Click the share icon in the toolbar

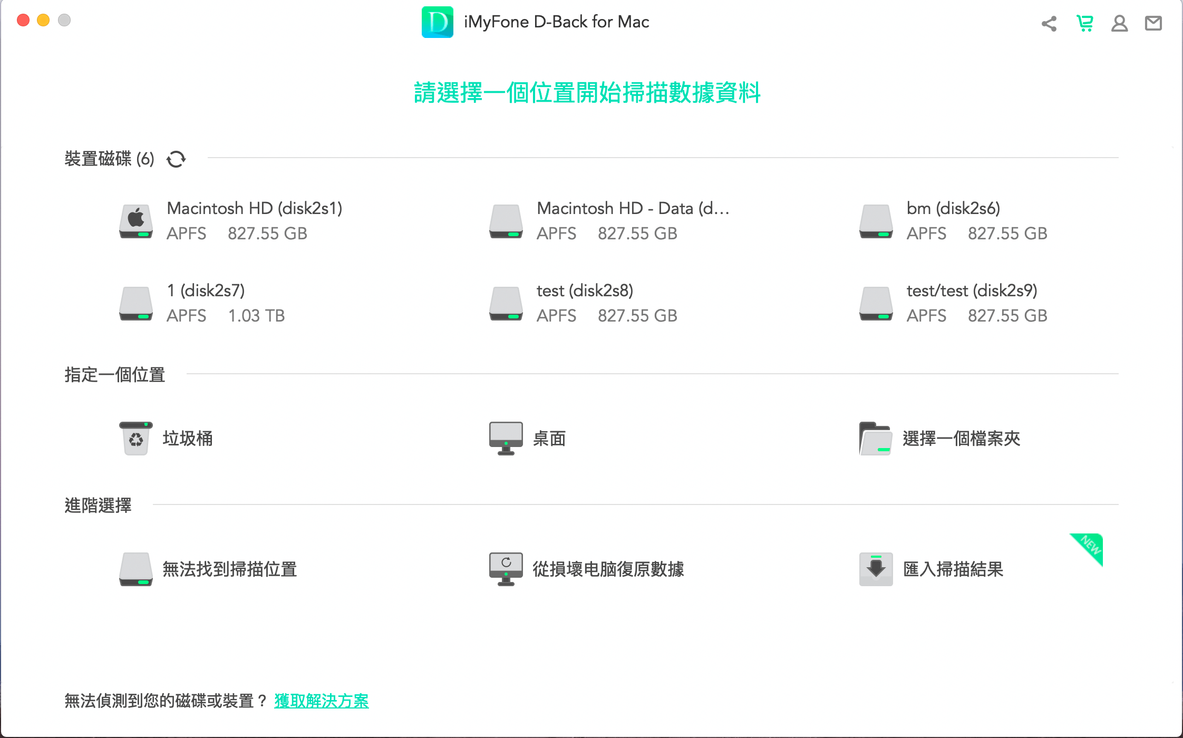pos(1048,23)
